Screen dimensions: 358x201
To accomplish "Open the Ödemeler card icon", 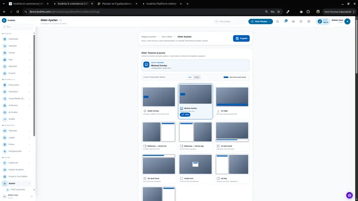I will (5, 130).
